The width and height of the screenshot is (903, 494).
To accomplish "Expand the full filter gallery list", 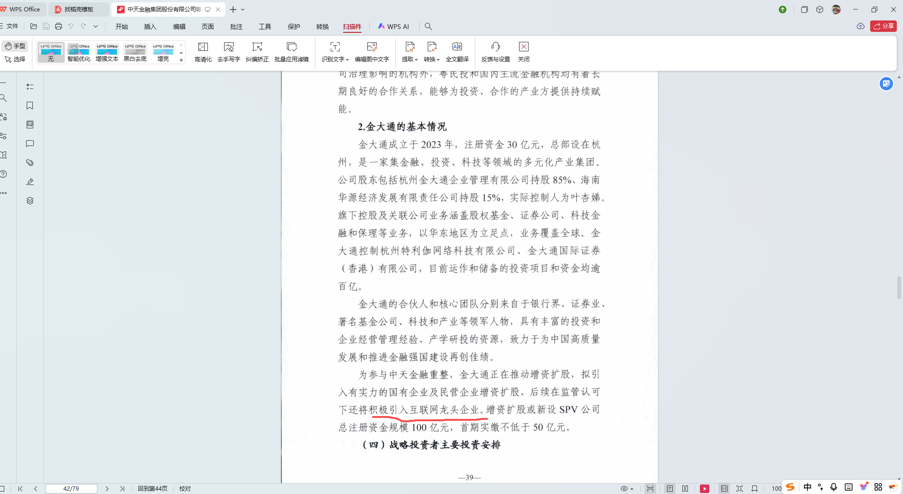I will click(x=181, y=60).
